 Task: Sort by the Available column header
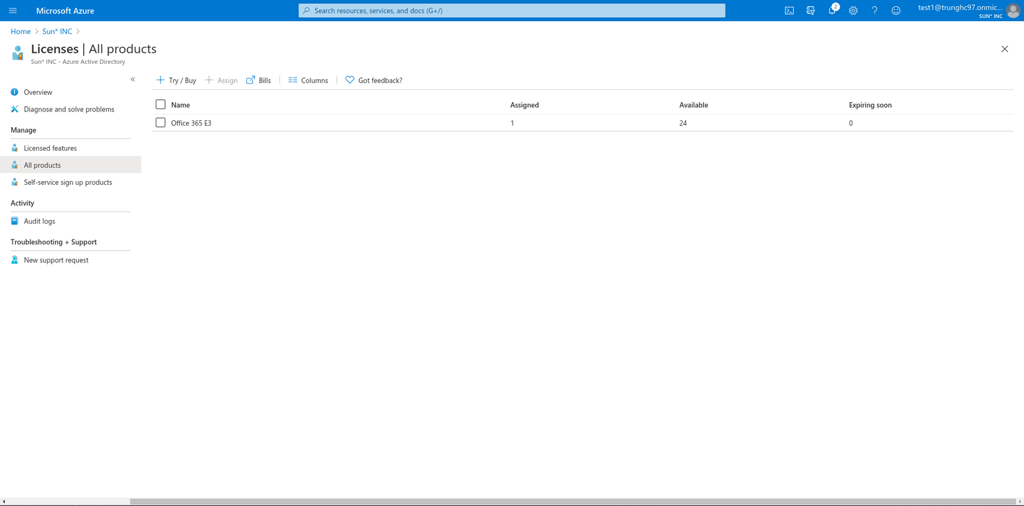694,105
